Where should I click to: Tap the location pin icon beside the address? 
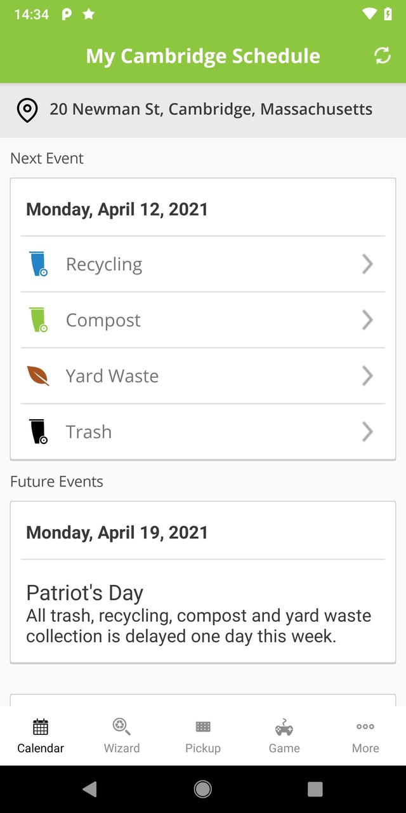[x=27, y=109]
